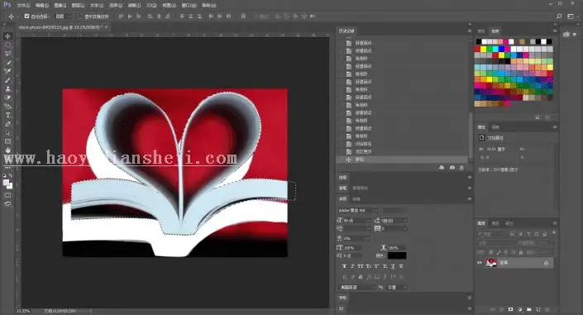
Task: Select the Type (T) tool
Action: [x=7, y=115]
